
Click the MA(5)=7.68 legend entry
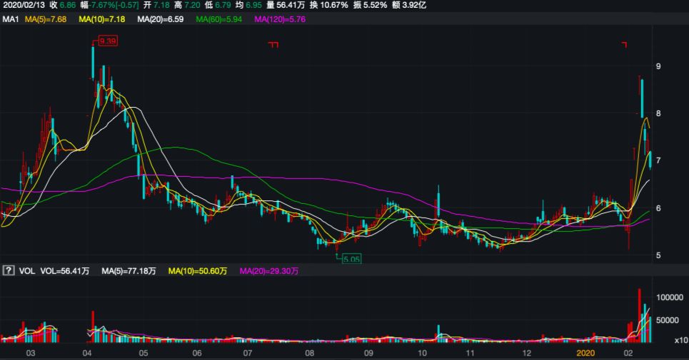pos(46,19)
